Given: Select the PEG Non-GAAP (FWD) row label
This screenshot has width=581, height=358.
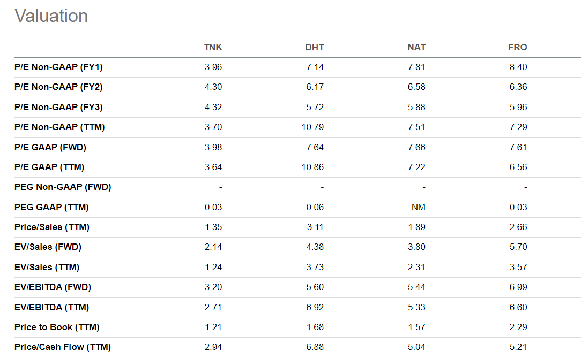Looking at the screenshot, I should 63,187.
